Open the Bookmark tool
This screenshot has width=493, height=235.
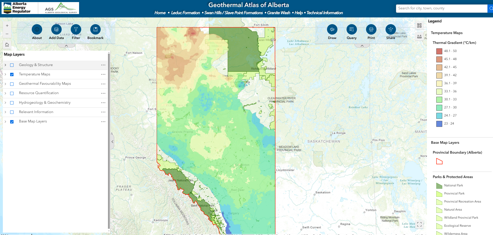95,29
